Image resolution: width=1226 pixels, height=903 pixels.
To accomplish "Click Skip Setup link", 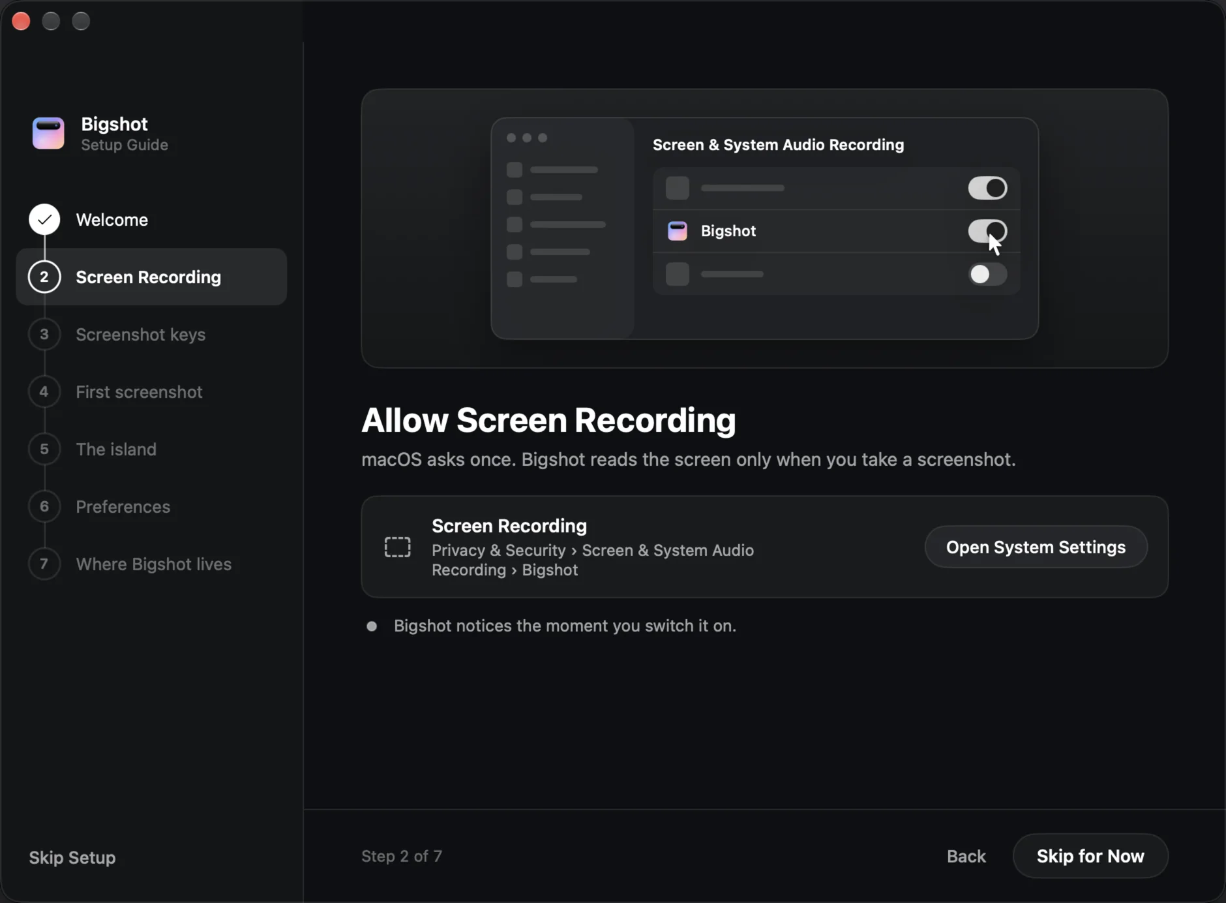I will [x=72, y=857].
